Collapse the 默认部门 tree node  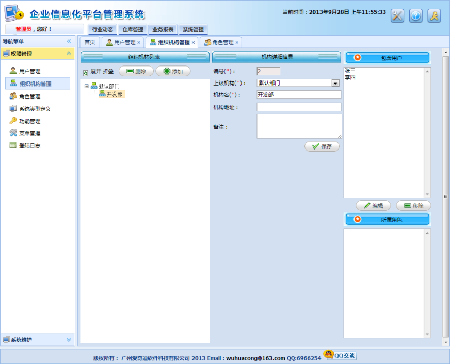tap(86, 86)
